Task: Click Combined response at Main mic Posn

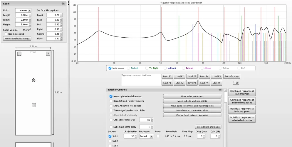Action: tap(242, 93)
